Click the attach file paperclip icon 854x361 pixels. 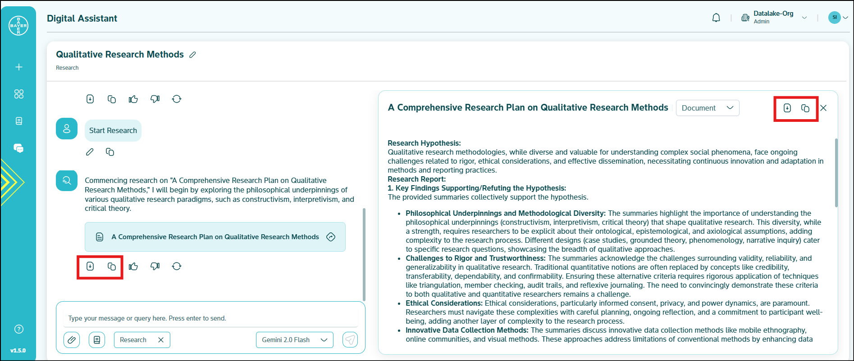pos(72,340)
